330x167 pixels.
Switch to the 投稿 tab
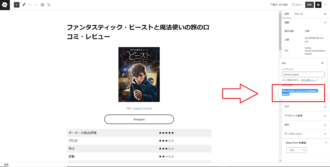click(287, 14)
